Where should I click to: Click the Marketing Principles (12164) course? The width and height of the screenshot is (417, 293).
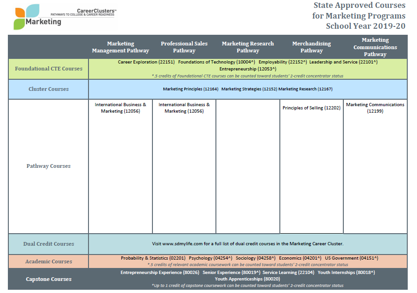[190, 89]
